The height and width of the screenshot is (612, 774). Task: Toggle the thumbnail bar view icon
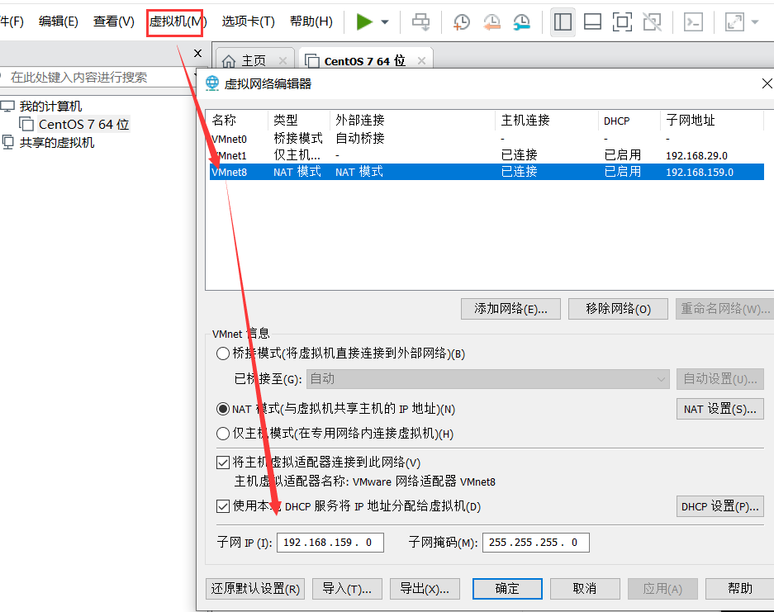[592, 21]
